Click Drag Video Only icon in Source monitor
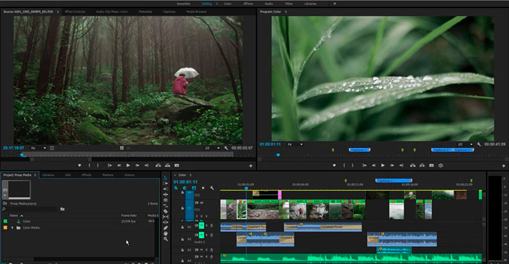 (122, 148)
